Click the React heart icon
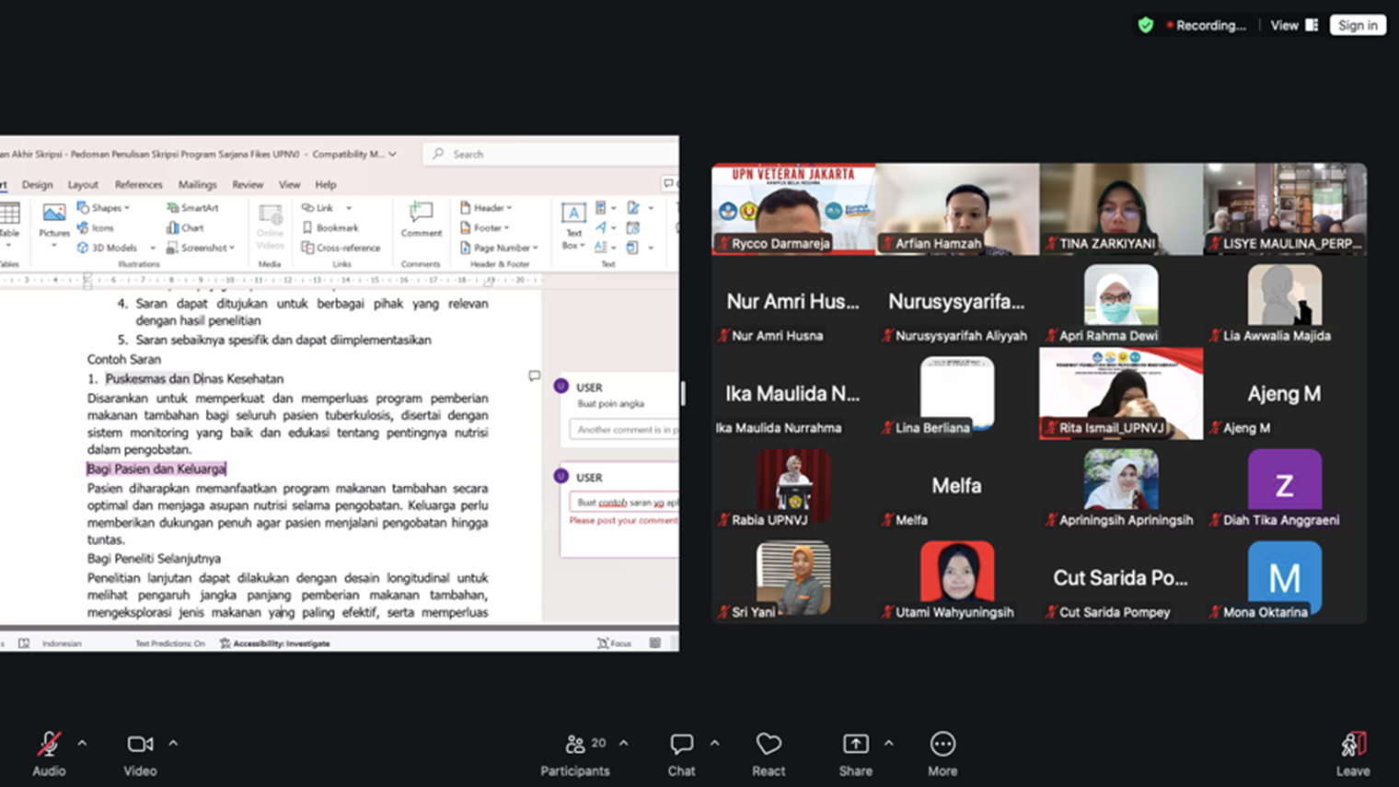Screen dimensions: 1399x787 click(769, 744)
